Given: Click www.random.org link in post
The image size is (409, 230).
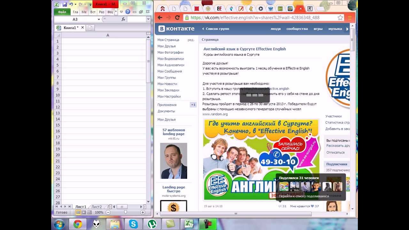Looking at the screenshot, I should (215, 114).
